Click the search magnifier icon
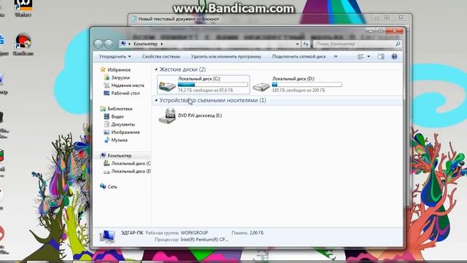 pyautogui.click(x=397, y=44)
